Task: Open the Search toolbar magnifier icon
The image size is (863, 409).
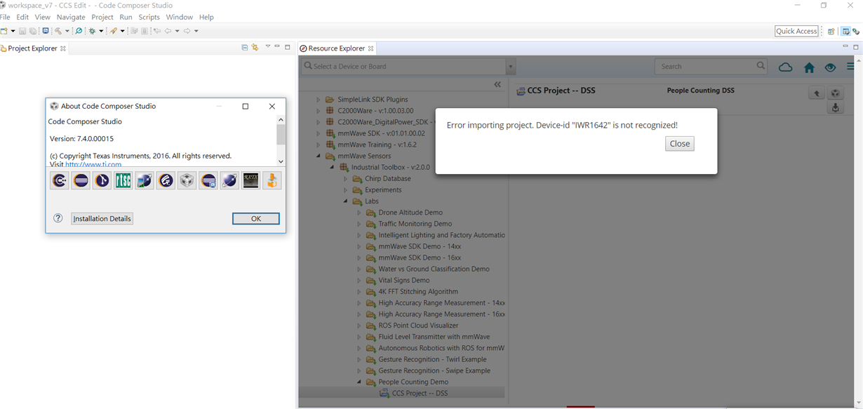Action: click(79, 31)
